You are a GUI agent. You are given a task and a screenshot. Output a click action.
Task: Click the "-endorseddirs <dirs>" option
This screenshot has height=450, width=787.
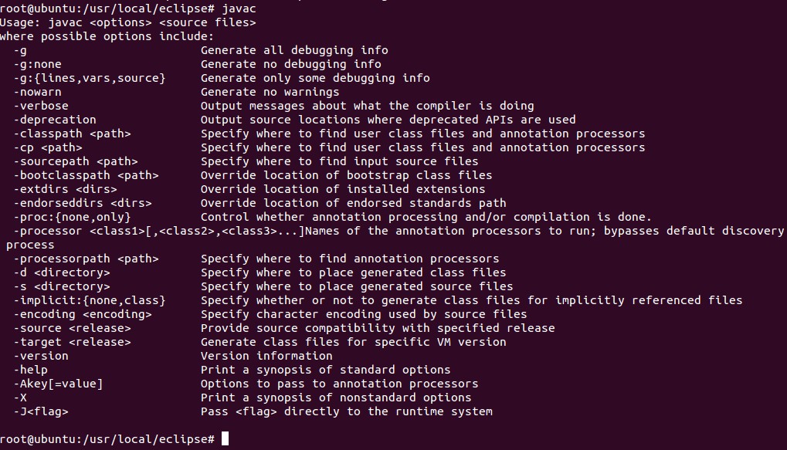click(83, 203)
